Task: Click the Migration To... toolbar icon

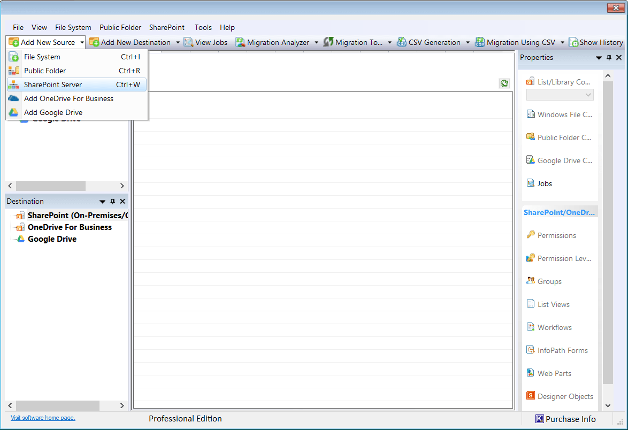Action: 328,42
